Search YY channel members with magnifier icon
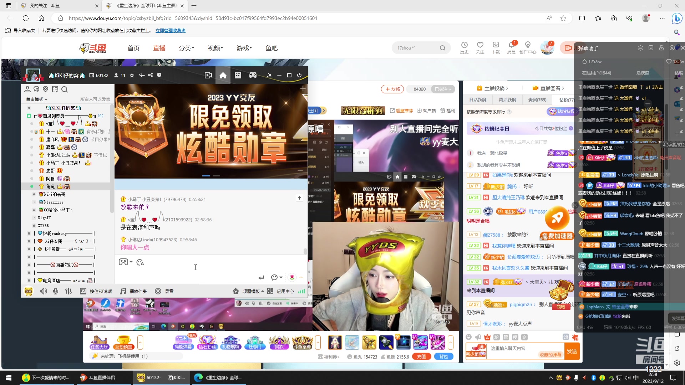The height and width of the screenshot is (385, 685). pyautogui.click(x=65, y=89)
